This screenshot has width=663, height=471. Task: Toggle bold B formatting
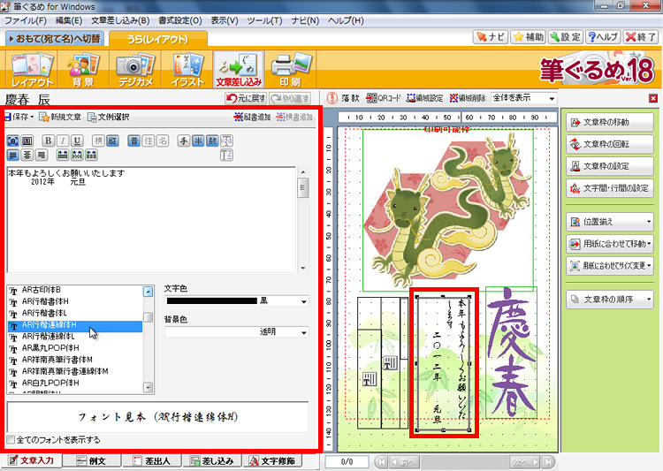[x=49, y=141]
